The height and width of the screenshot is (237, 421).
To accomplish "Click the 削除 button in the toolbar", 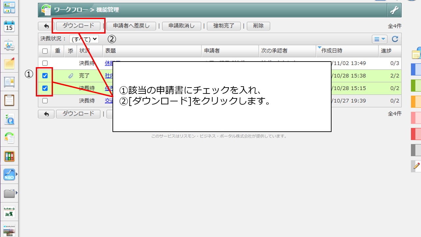I will pos(259,26).
